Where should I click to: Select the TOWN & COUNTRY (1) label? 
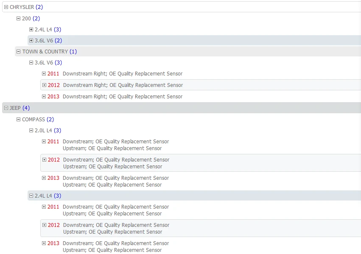[50, 52]
